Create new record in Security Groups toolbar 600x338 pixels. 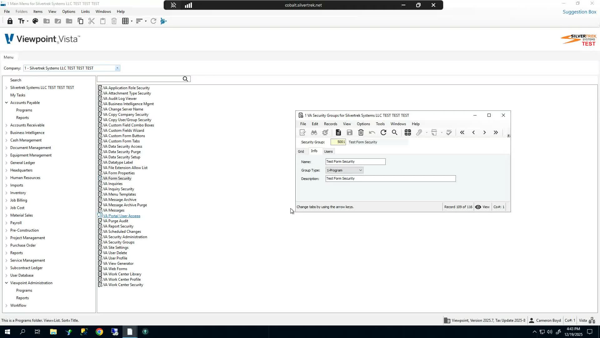[338, 133]
